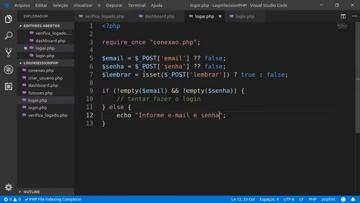Open the Ajuda menu
Viewport: 360px width, 203px height.
156,5
